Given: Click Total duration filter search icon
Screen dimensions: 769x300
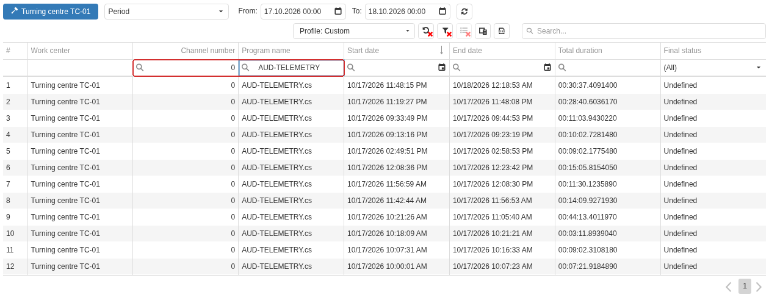Looking at the screenshot, I should [562, 68].
